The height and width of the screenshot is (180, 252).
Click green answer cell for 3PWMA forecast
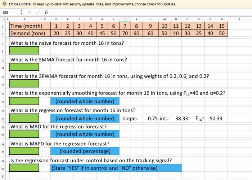[x=24, y=83]
